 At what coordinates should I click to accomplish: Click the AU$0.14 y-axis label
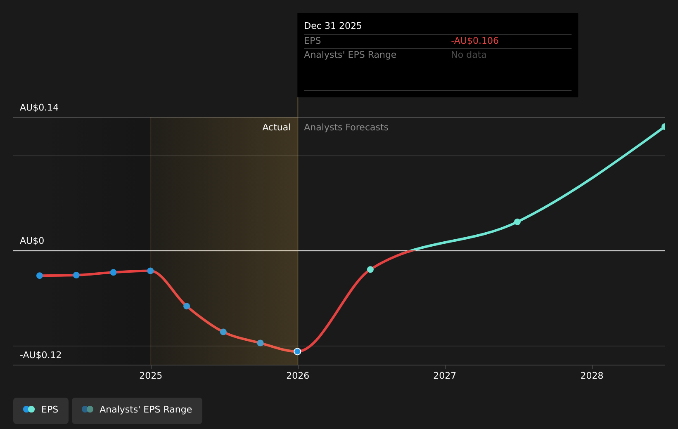click(39, 108)
